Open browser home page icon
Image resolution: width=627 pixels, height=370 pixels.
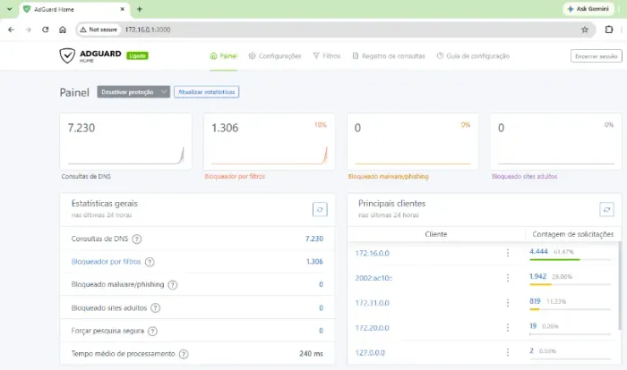pos(63,29)
